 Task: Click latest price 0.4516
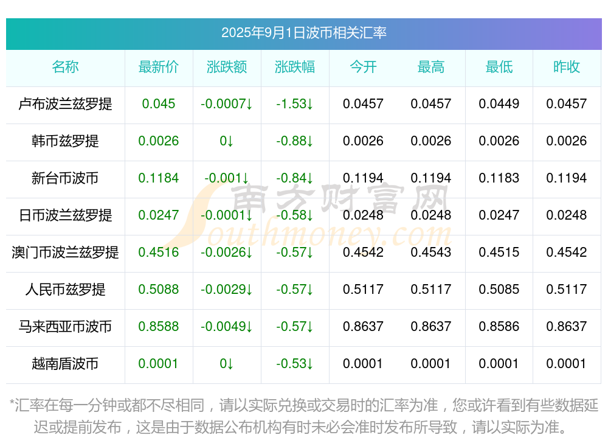(159, 253)
